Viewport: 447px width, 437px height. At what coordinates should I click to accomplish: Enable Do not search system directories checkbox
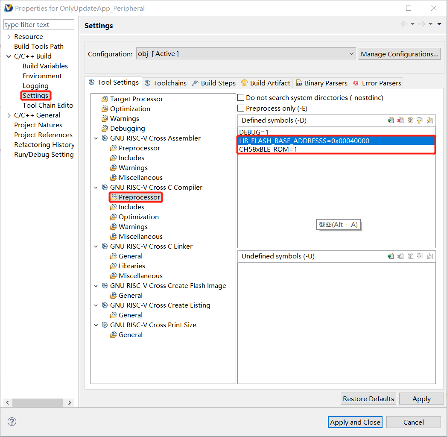241,98
